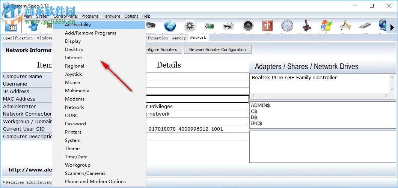Click the Applications tools toolbar icon
Image resolution: width=398 pixels, height=188 pixels.
pos(345,26)
